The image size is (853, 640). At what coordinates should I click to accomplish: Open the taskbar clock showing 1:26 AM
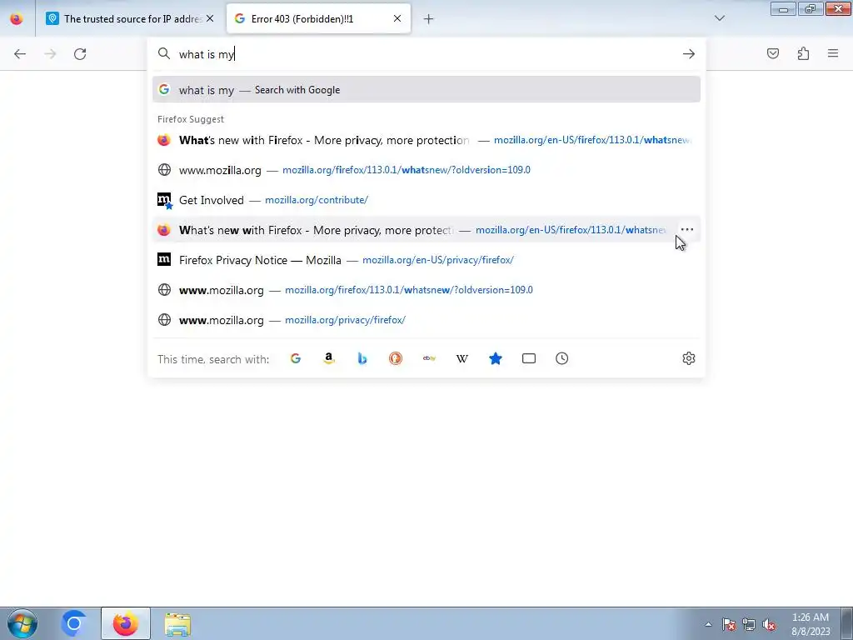point(811,624)
